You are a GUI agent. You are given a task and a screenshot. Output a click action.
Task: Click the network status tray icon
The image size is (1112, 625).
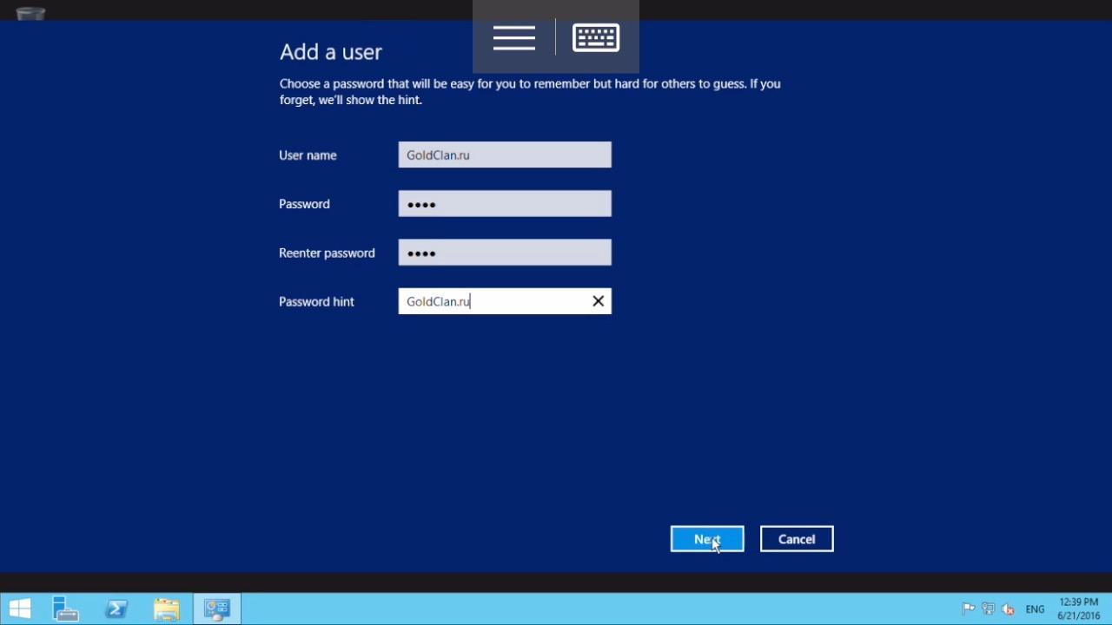pos(988,609)
